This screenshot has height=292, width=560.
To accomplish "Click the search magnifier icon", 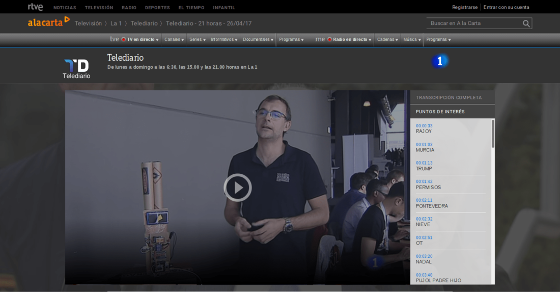I will click(526, 23).
